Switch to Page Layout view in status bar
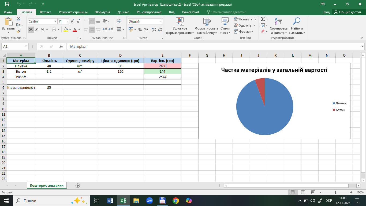The image size is (366, 206). pyautogui.click(x=303, y=192)
